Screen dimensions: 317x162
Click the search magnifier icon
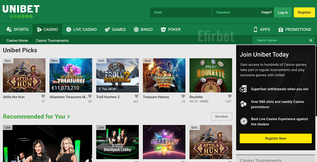(x=311, y=40)
